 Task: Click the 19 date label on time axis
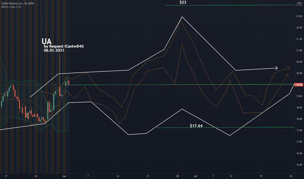[261, 176]
